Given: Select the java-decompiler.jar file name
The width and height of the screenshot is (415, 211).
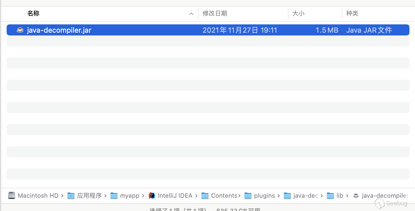Looking at the screenshot, I should (x=59, y=30).
